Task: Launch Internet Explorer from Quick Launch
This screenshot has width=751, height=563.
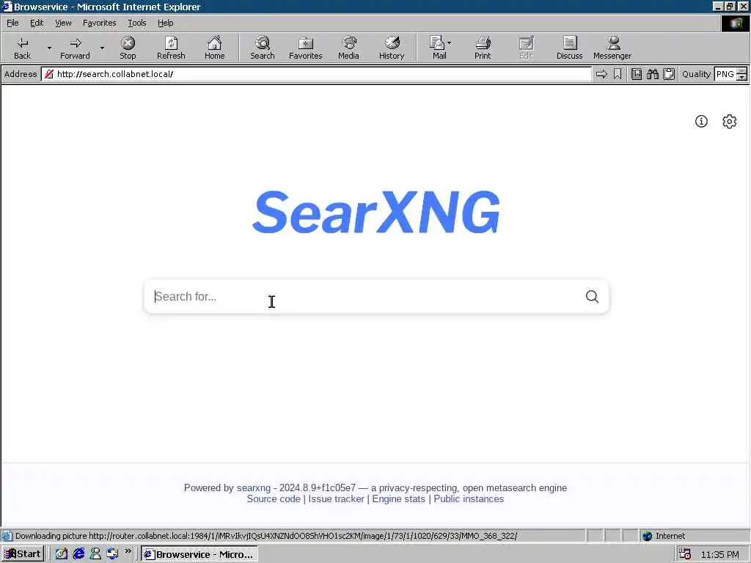Action: pyautogui.click(x=78, y=554)
